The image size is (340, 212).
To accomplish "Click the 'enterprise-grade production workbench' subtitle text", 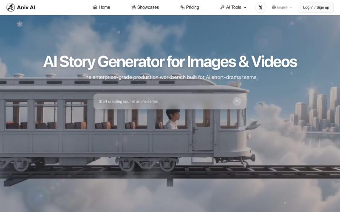I will (170, 77).
